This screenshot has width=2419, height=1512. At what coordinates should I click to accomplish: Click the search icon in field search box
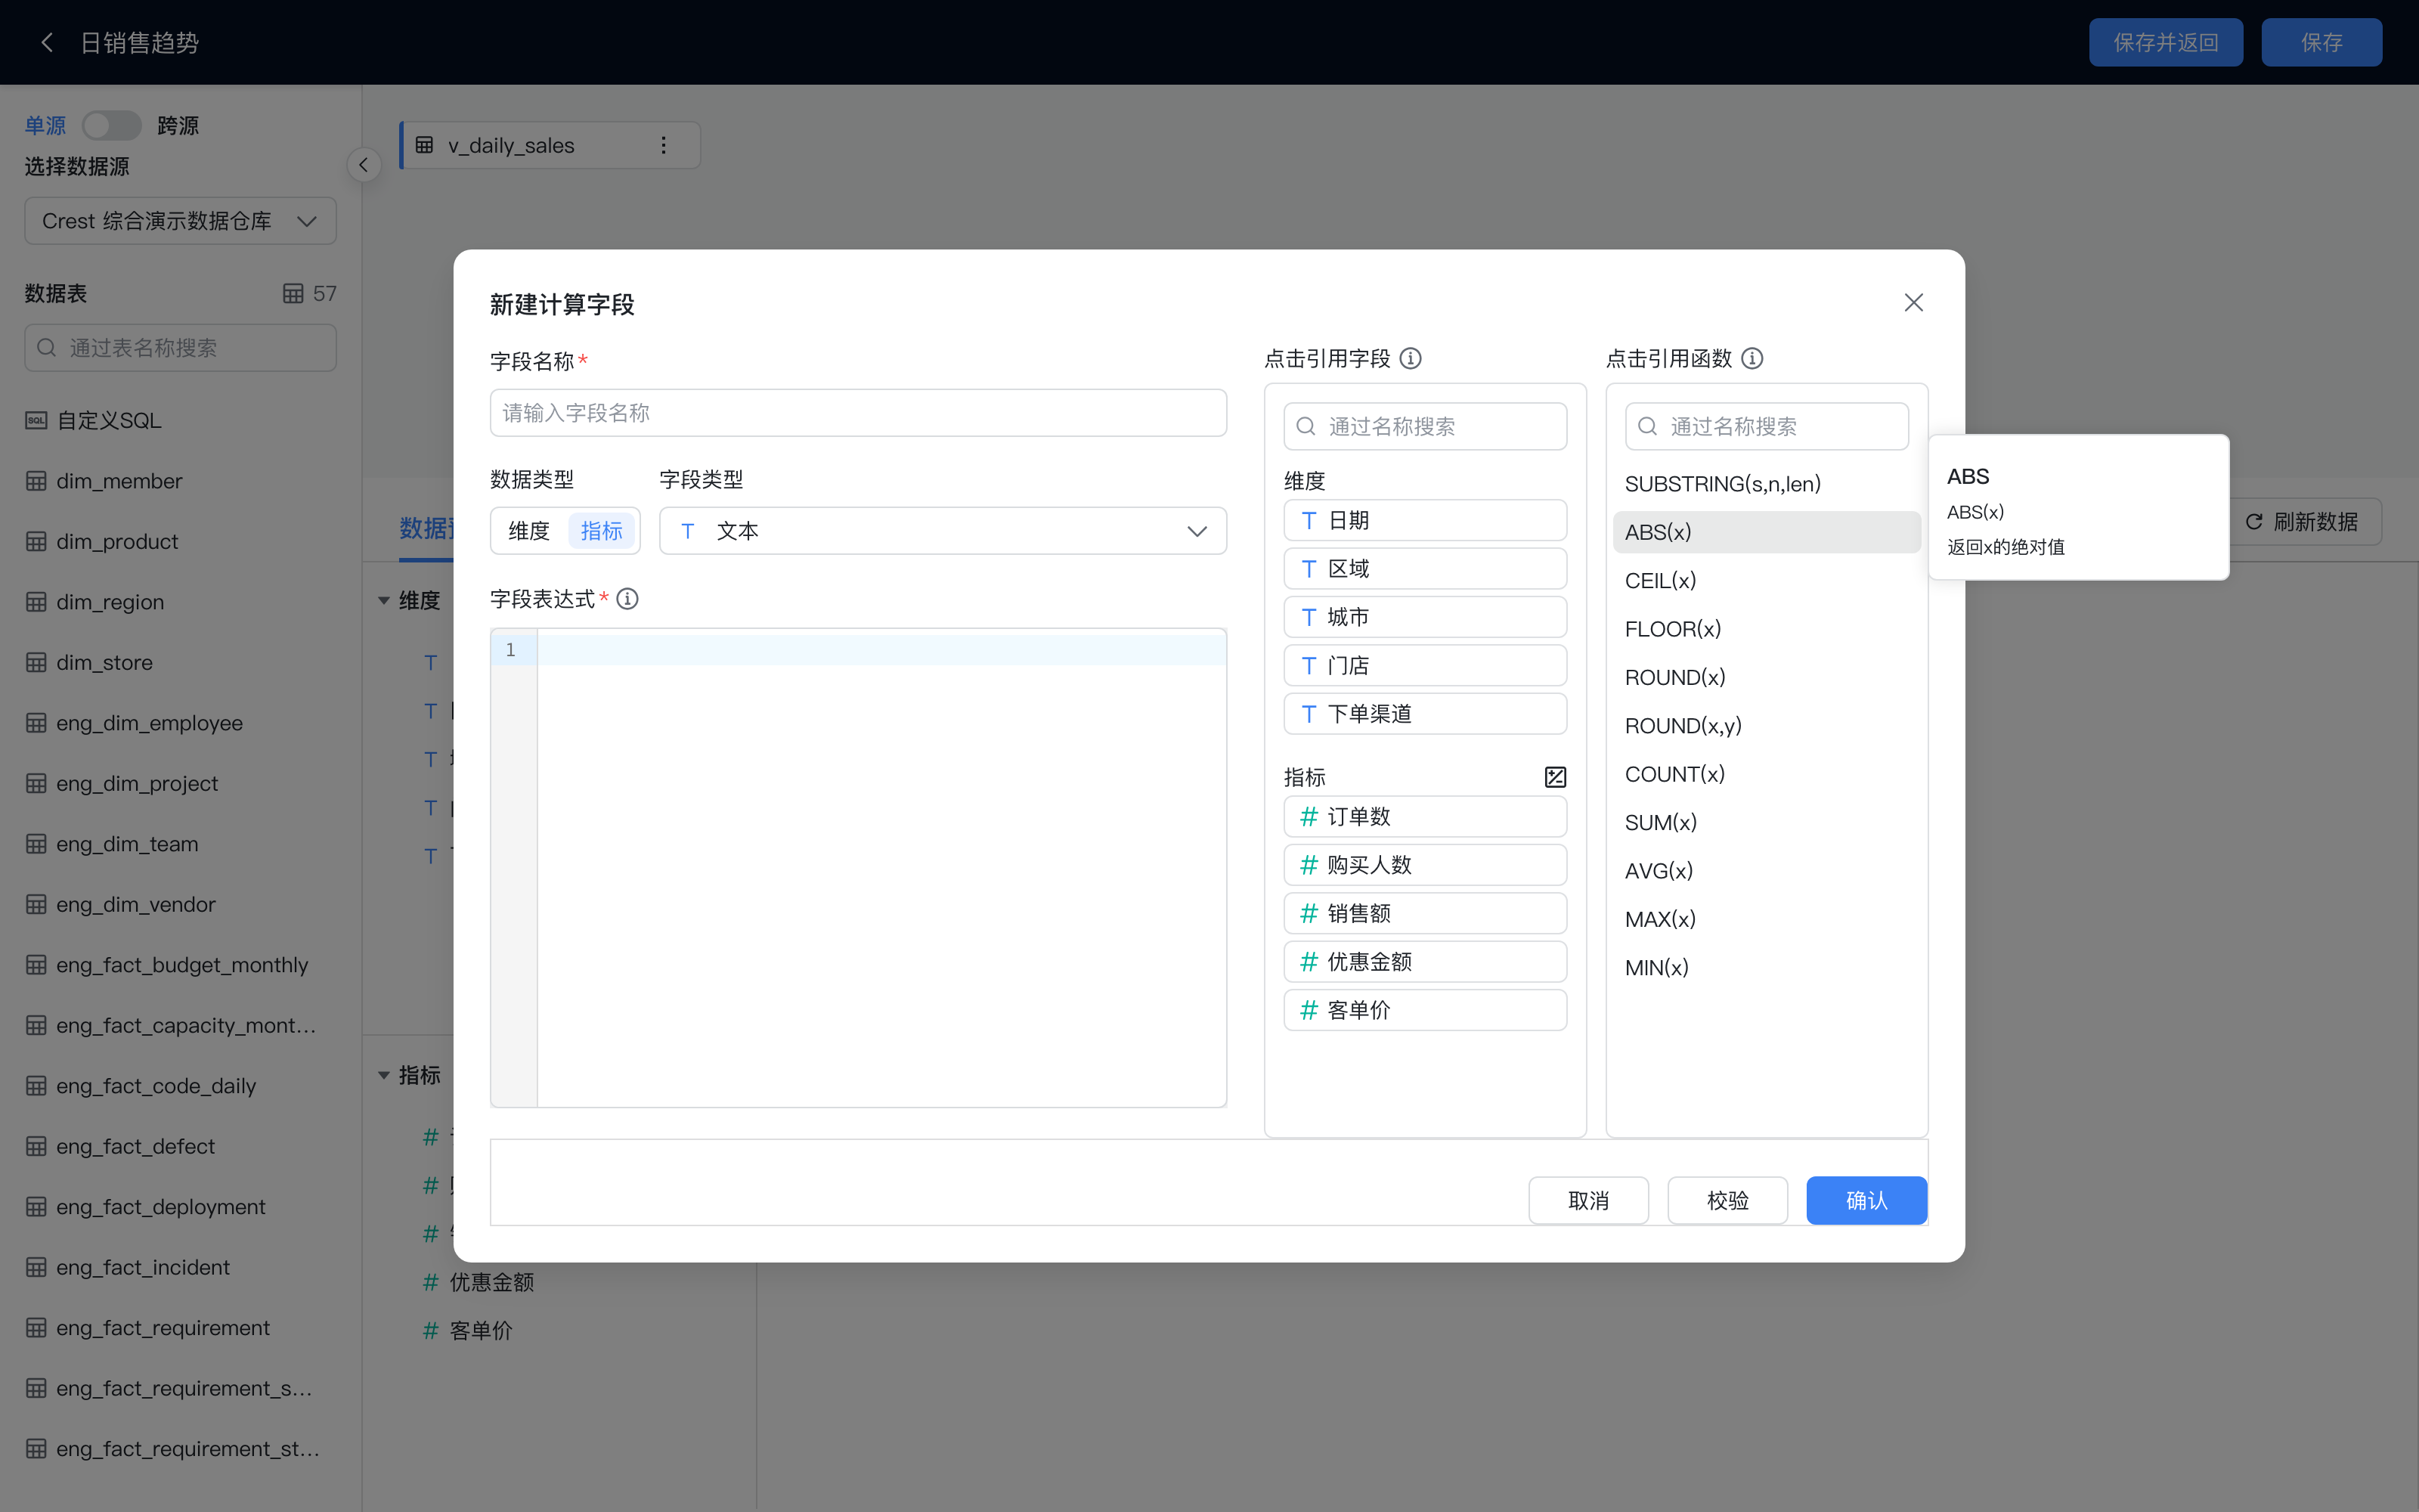tap(1306, 426)
